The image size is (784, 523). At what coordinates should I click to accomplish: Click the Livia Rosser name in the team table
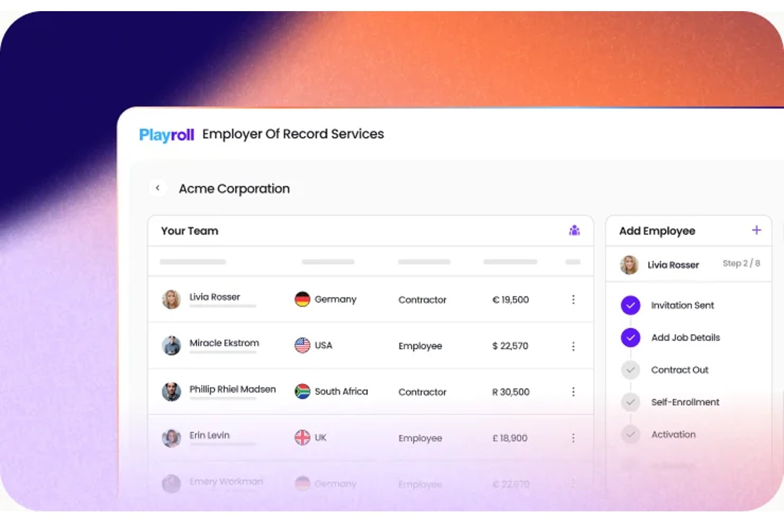(x=215, y=297)
